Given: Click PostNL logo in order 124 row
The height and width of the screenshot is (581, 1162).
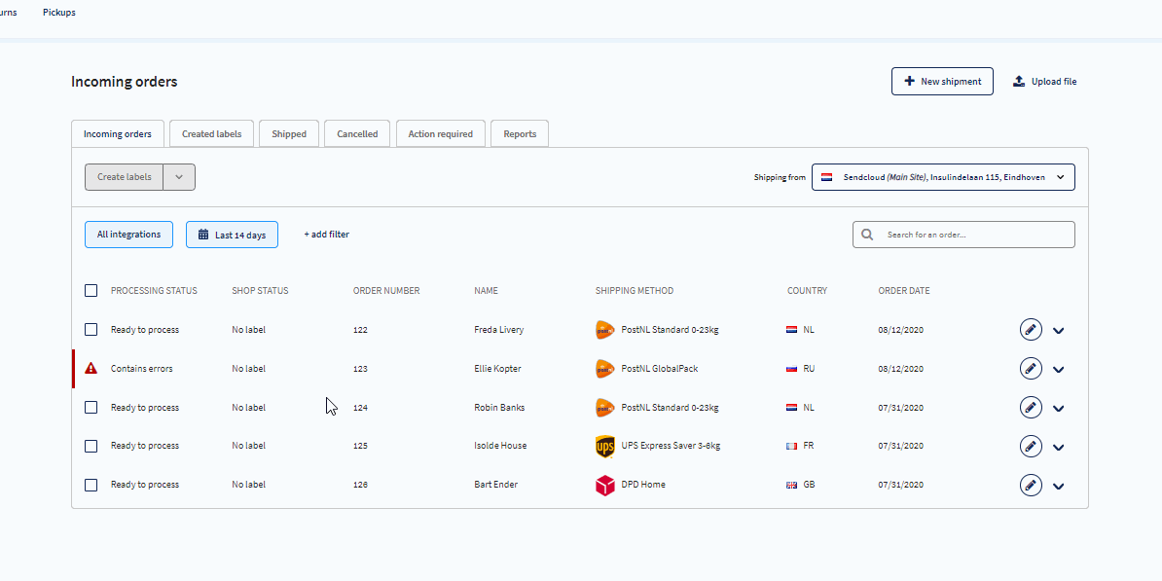Looking at the screenshot, I should (604, 407).
